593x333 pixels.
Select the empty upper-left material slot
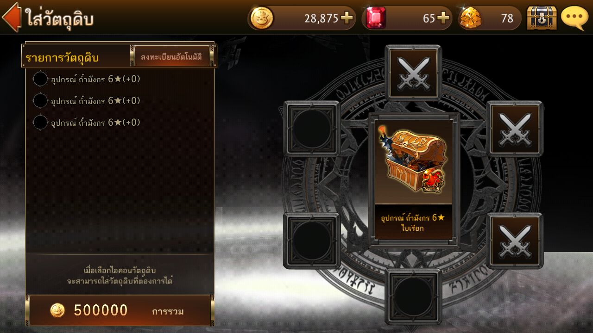pyautogui.click(x=311, y=129)
